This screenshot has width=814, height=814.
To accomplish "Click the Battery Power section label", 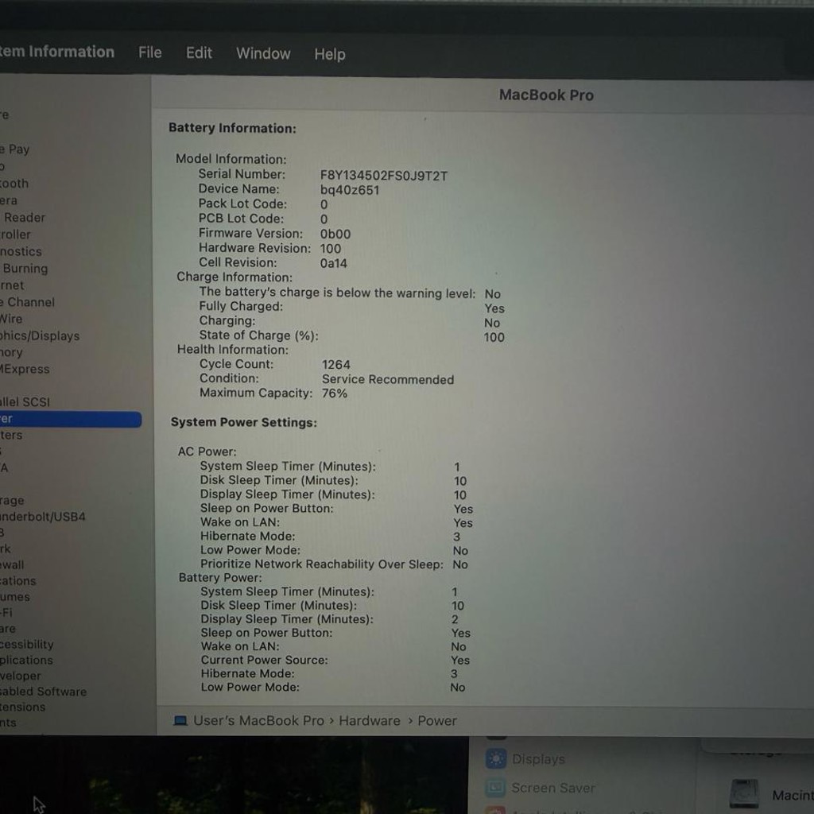I will point(220,577).
